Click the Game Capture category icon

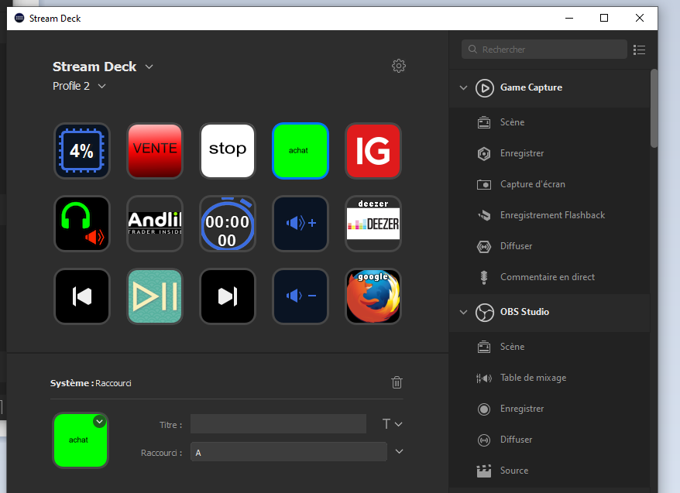tap(484, 88)
